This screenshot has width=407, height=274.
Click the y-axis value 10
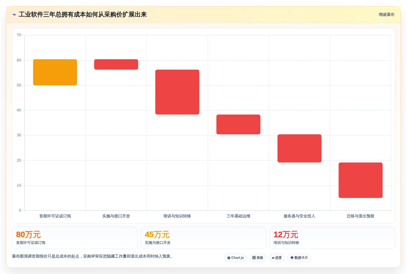[x=19, y=185]
